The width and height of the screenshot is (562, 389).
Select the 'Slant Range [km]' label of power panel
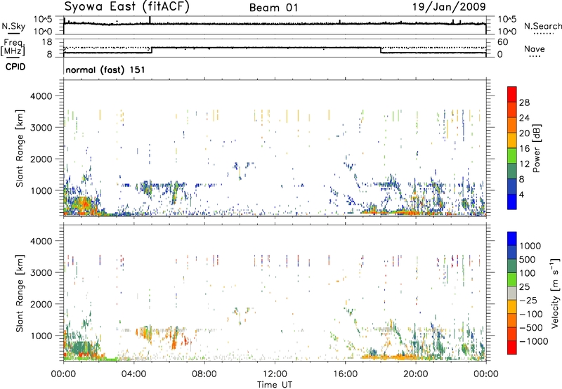pos(20,148)
